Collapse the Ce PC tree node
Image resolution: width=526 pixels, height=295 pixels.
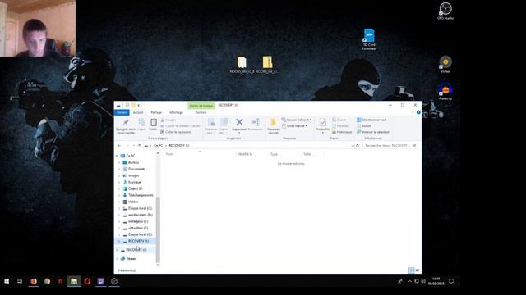pos(117,156)
